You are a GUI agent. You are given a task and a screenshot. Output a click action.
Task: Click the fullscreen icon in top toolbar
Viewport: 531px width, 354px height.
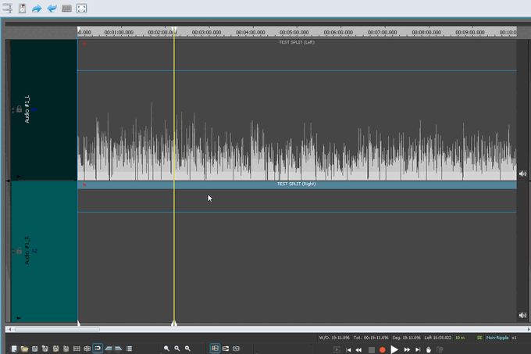coord(82,9)
